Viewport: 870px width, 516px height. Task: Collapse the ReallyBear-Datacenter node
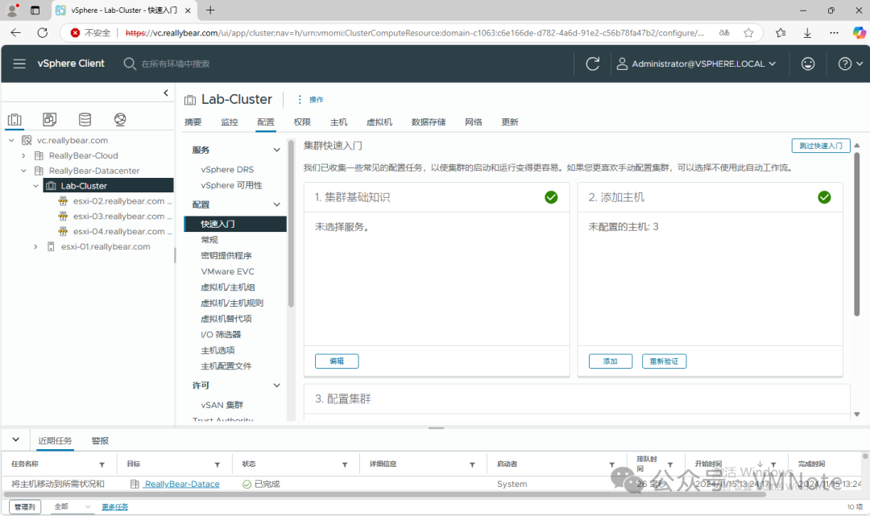click(x=24, y=171)
